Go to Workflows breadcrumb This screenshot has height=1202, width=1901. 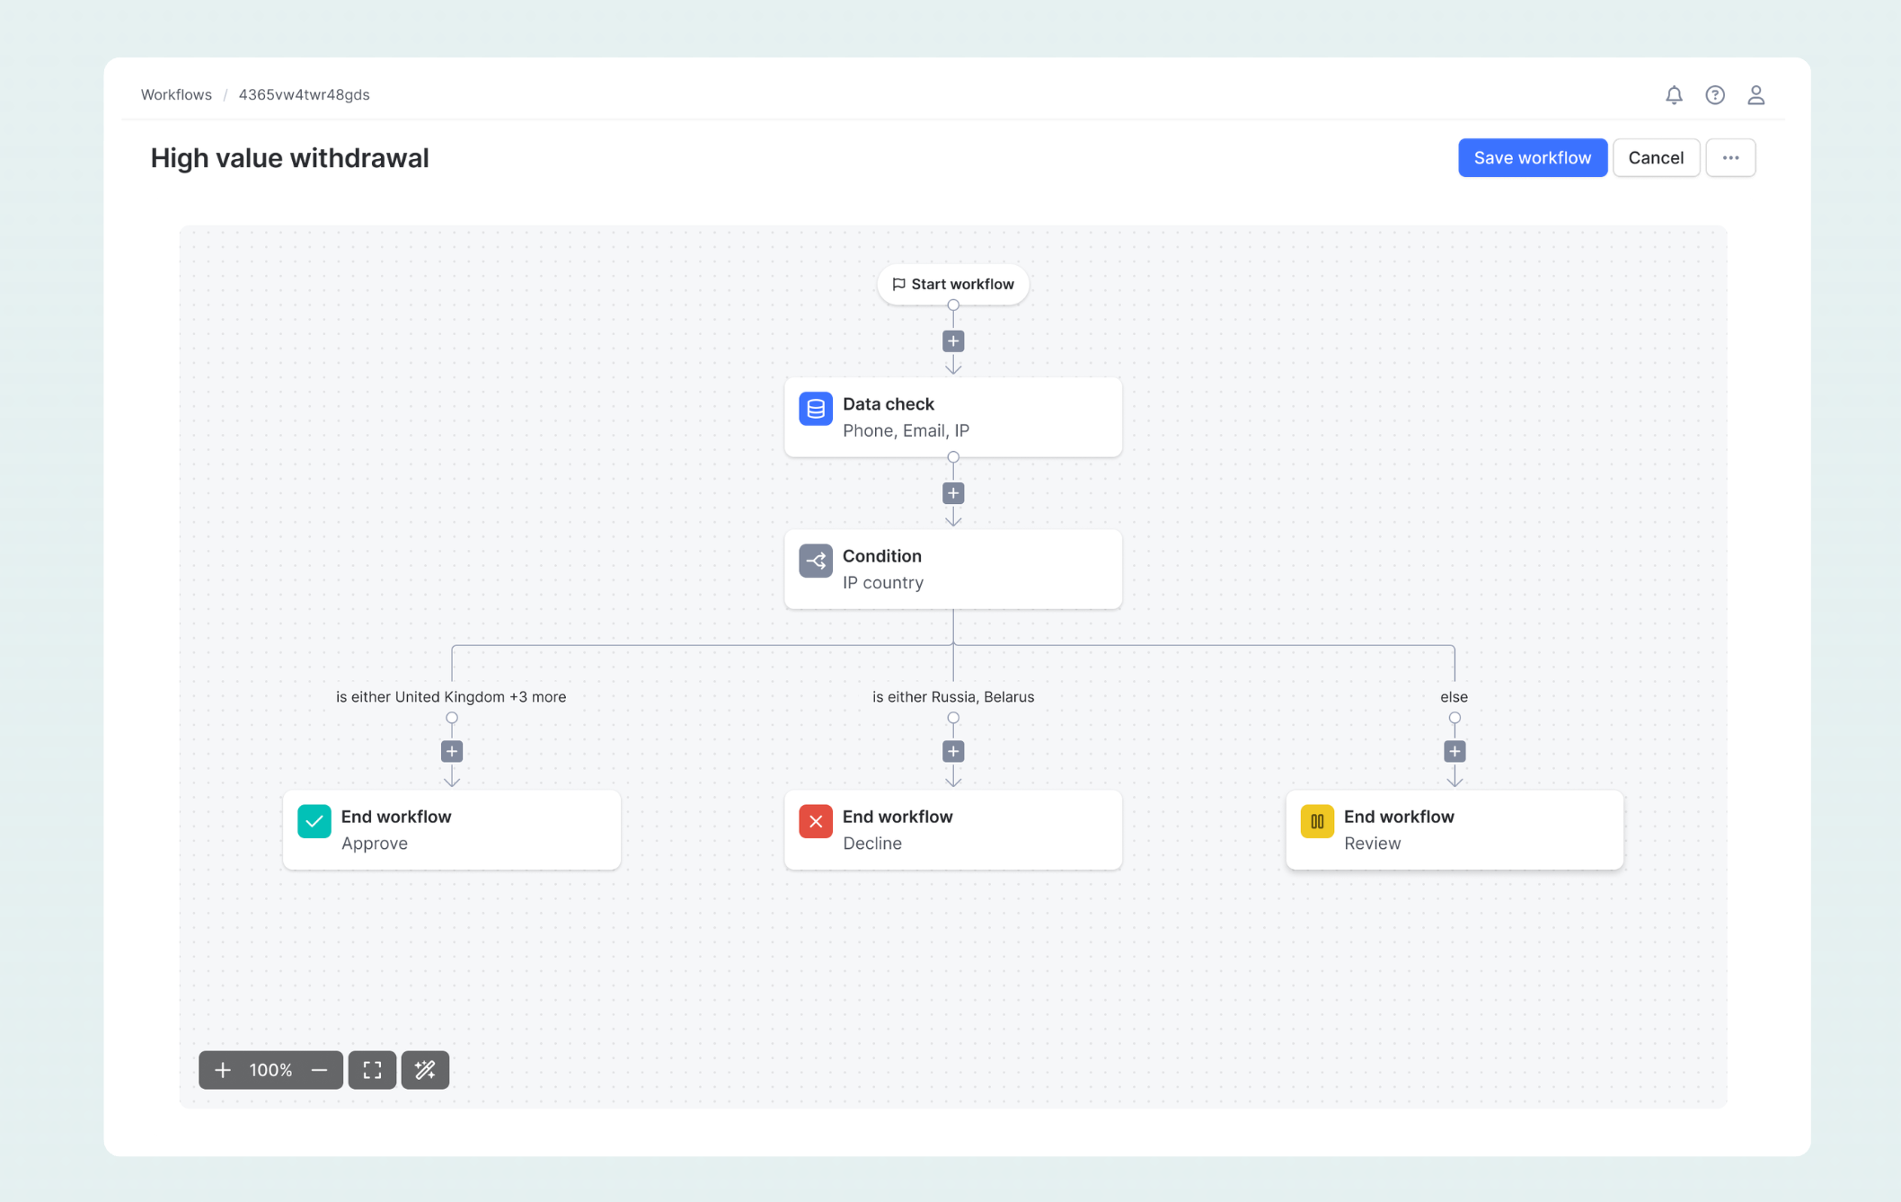(x=176, y=94)
